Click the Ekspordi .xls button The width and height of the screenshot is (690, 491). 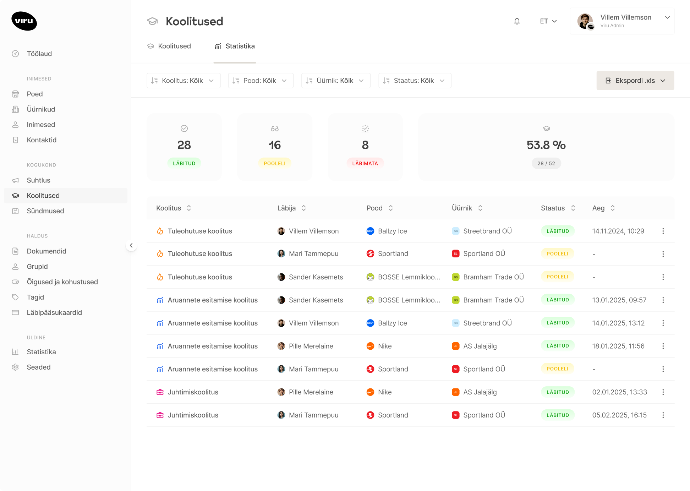635,81
